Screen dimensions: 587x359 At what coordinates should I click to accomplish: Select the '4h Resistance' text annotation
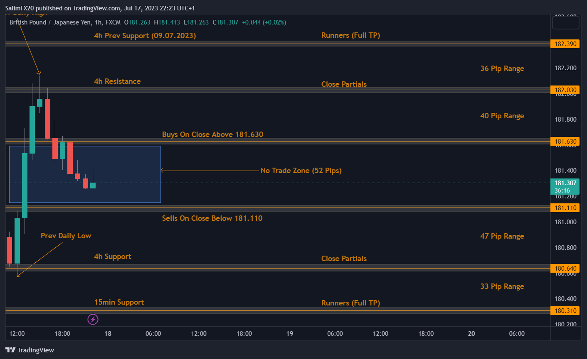tap(117, 81)
